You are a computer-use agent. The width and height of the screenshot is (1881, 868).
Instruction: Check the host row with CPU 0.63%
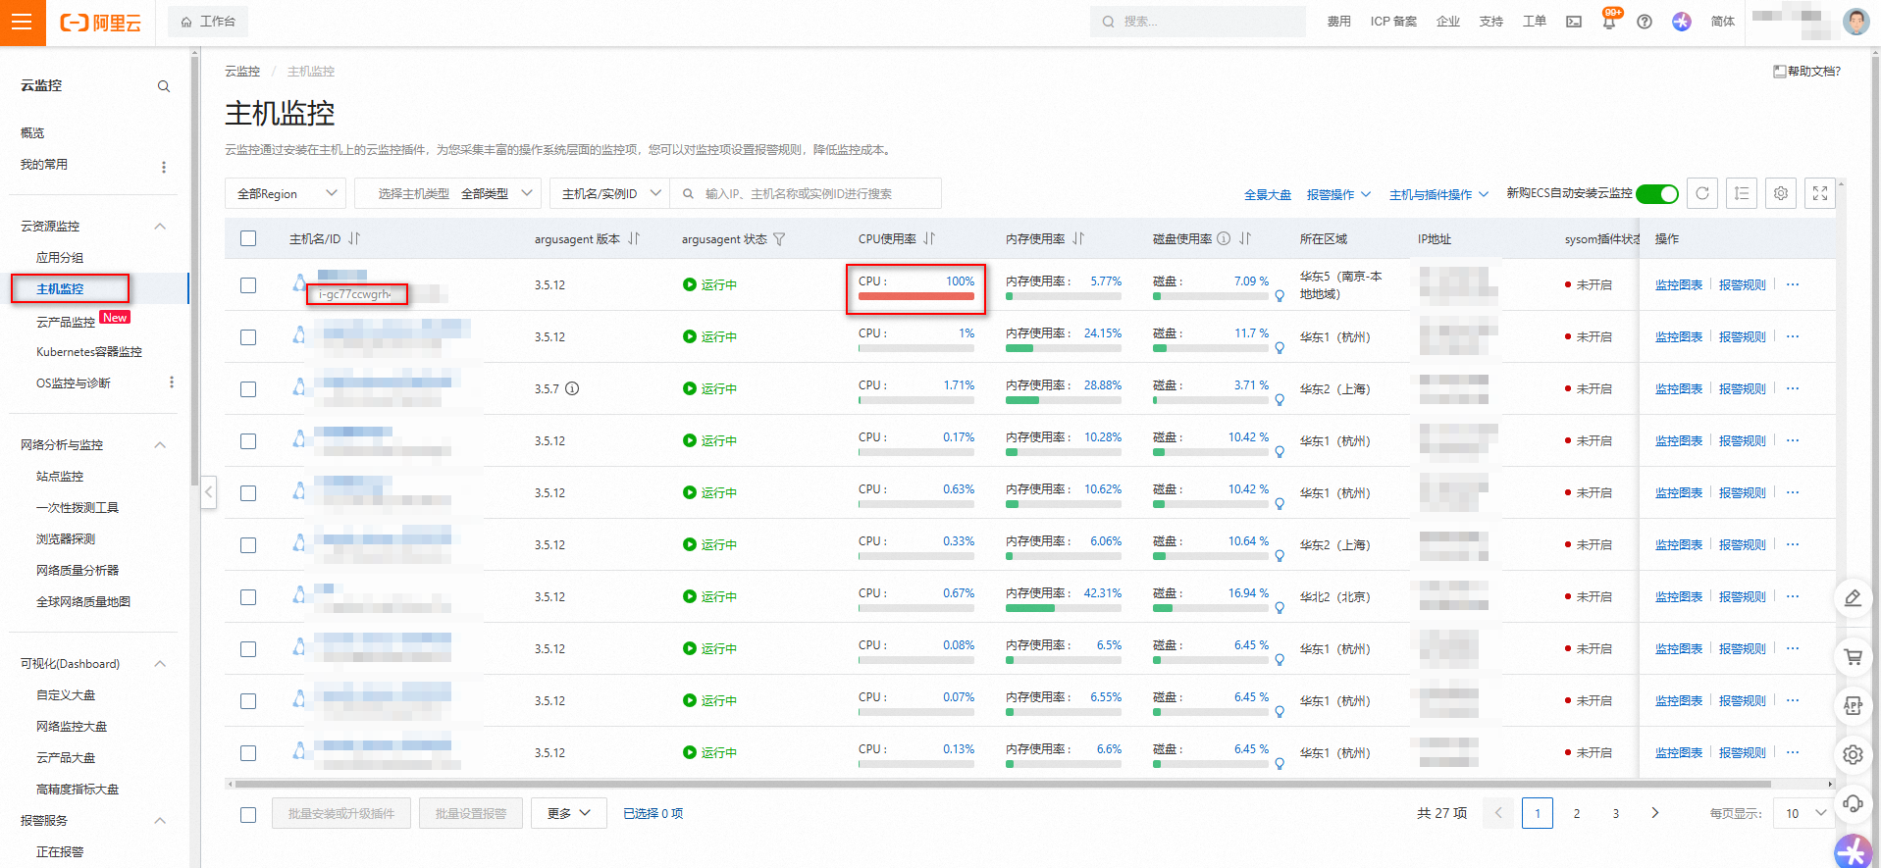coord(248,492)
